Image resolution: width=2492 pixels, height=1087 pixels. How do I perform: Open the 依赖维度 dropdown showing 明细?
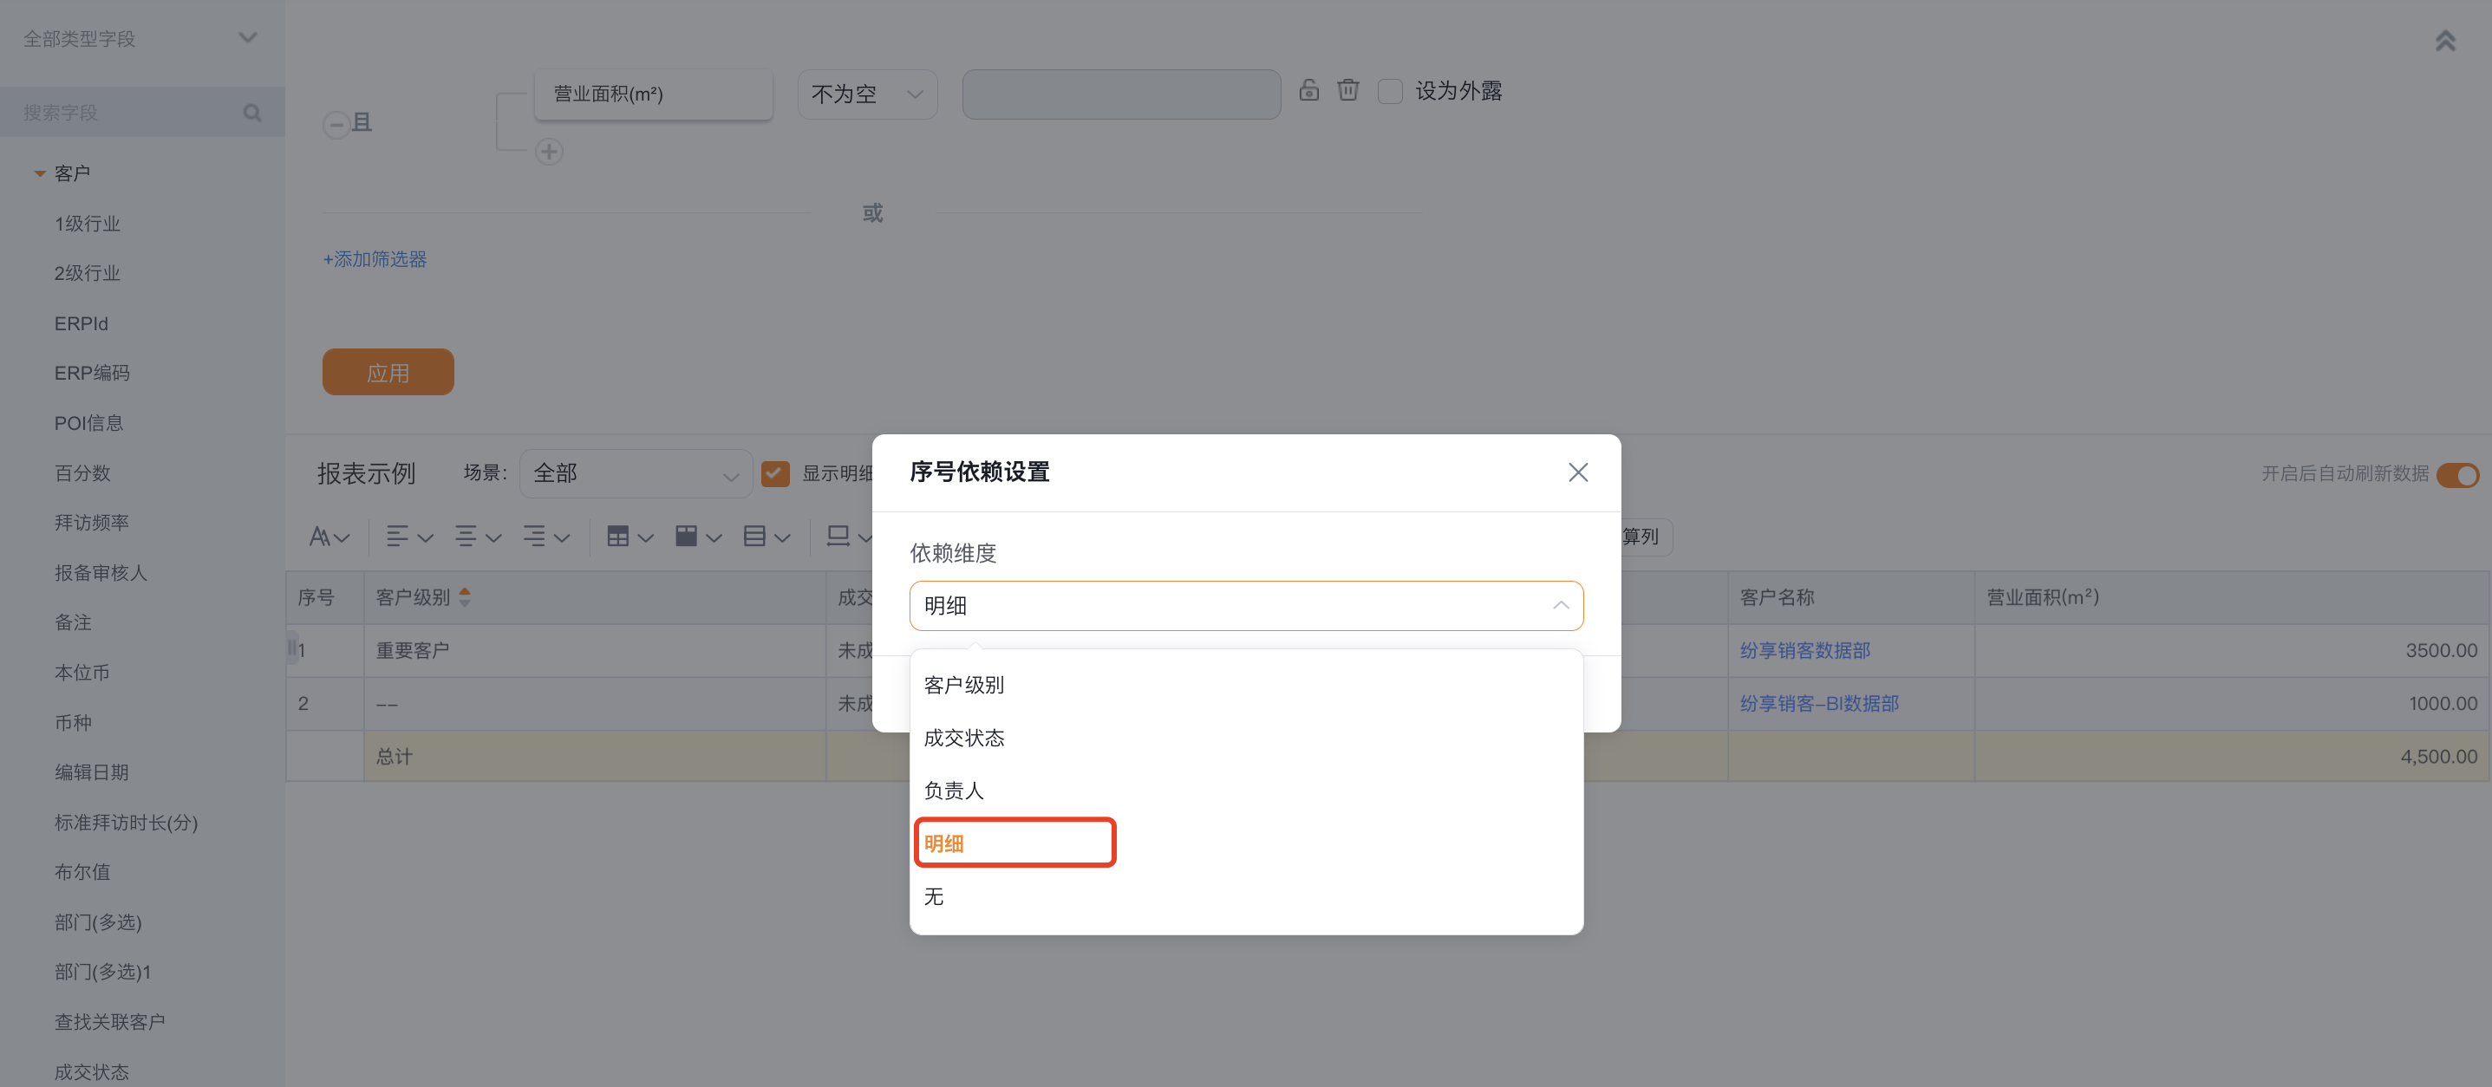(1246, 605)
